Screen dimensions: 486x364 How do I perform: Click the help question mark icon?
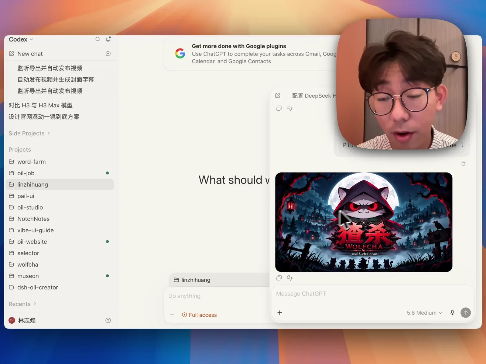tap(108, 321)
